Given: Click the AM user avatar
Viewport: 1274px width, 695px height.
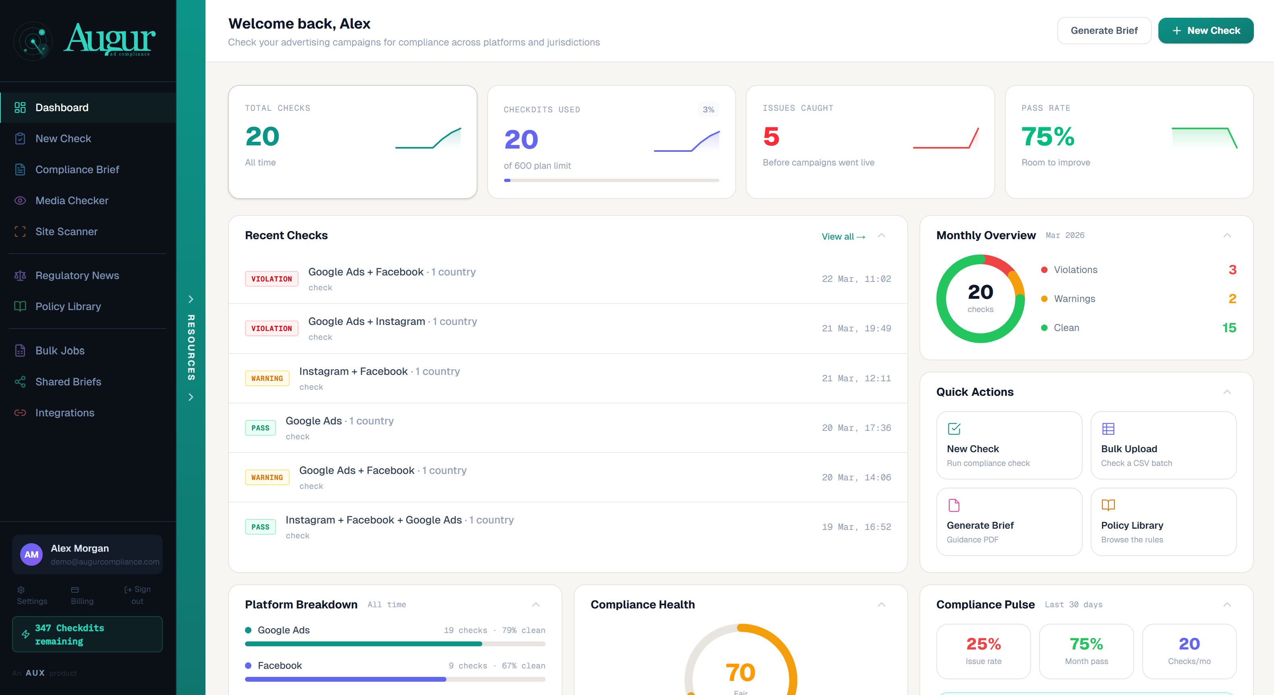Looking at the screenshot, I should click(x=31, y=554).
